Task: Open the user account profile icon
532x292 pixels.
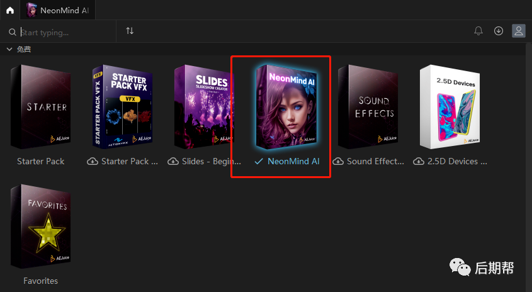Action: click(x=518, y=31)
